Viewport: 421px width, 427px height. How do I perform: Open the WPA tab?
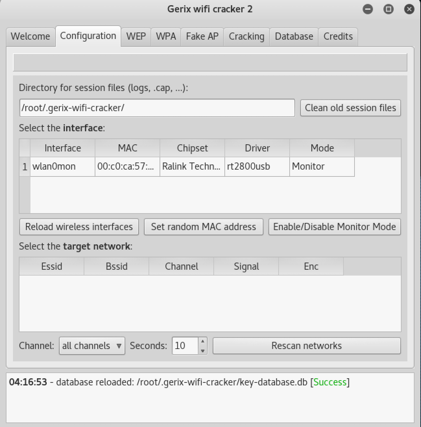pyautogui.click(x=165, y=36)
